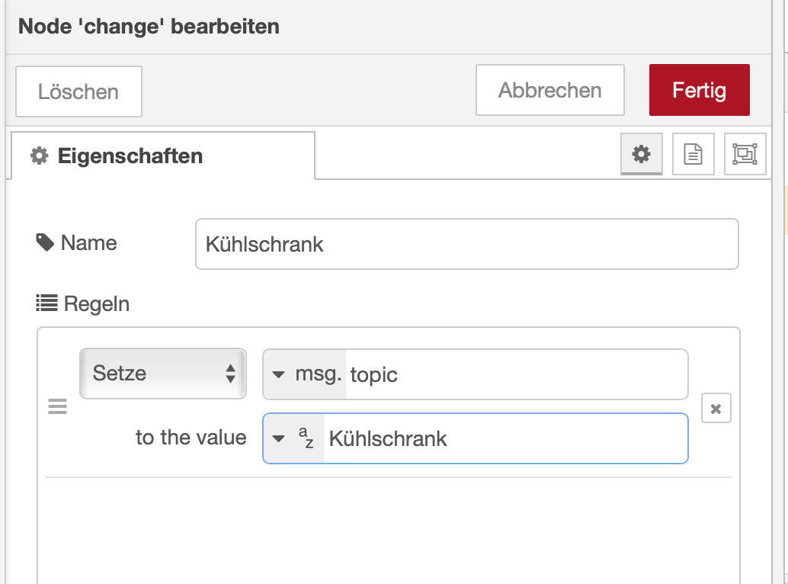Click the "to the value" label
Screen dimensions: 788x584
coord(191,438)
